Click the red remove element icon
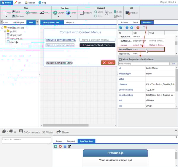Viewport: 178px width, 167px height. coord(138,28)
